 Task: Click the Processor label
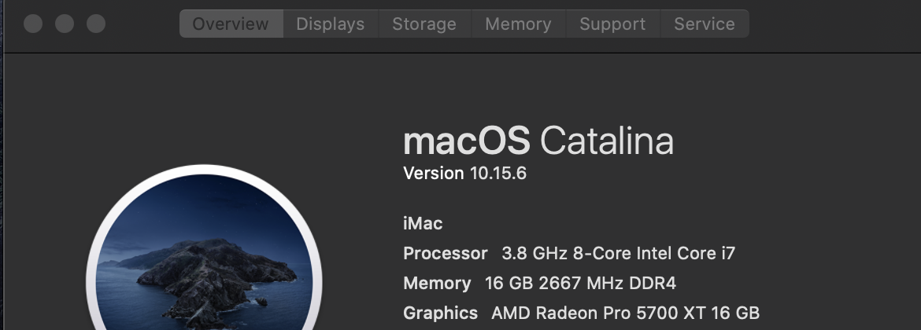point(446,254)
